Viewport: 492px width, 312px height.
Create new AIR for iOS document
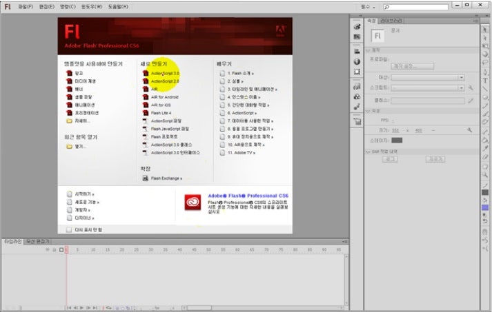coord(161,105)
